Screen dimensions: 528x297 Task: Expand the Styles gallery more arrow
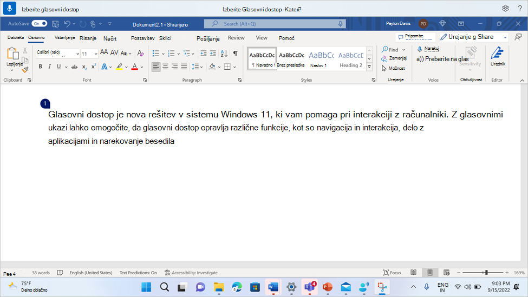[x=369, y=67]
